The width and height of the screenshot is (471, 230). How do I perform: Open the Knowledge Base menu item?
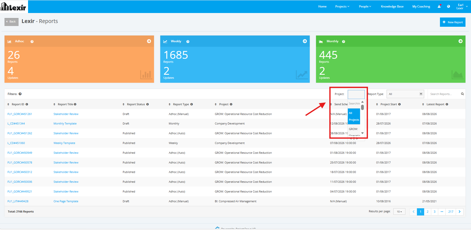click(392, 6)
